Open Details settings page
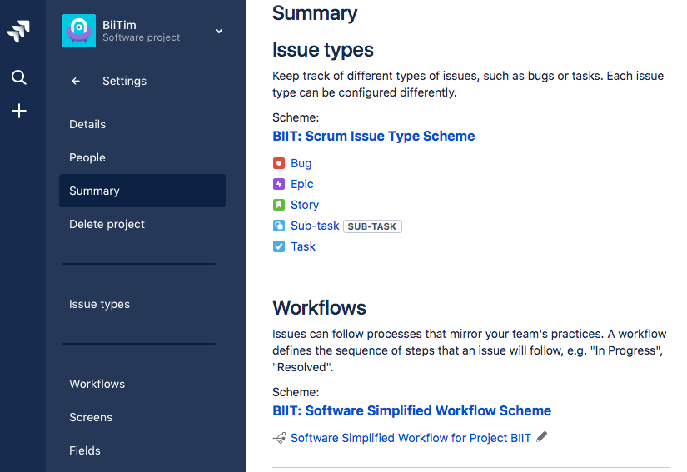Viewport: 687px width, 472px height. coord(87,124)
